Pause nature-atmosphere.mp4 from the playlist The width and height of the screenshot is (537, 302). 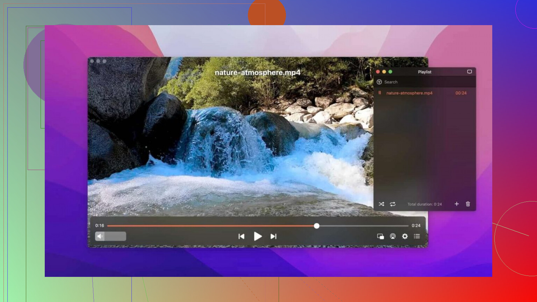coord(380,93)
